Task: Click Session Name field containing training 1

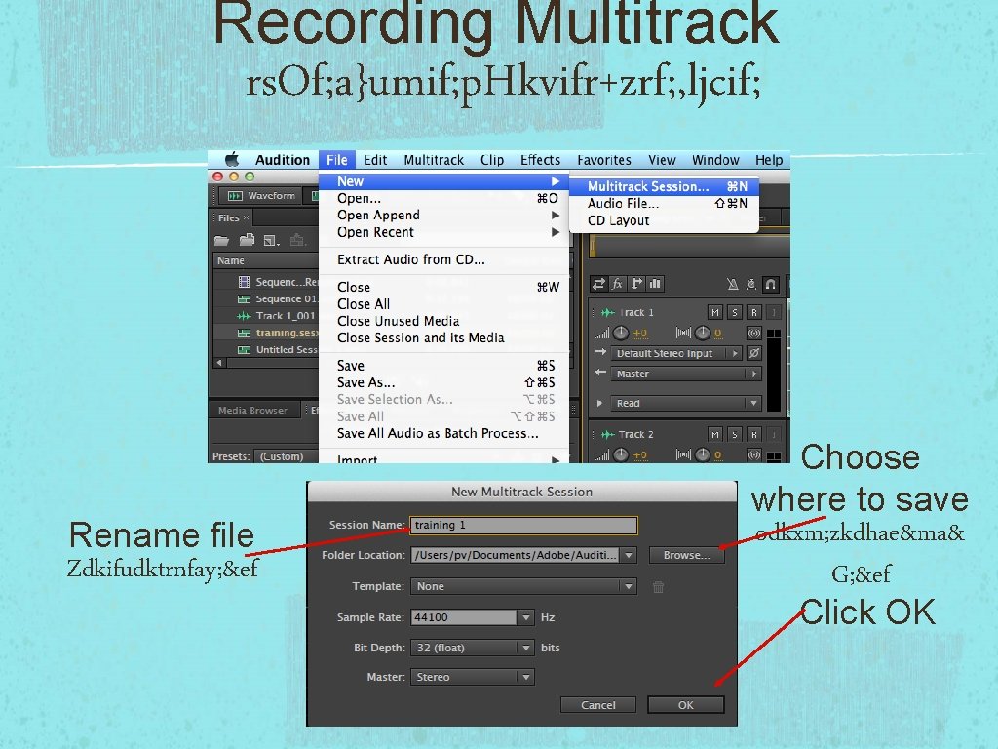Action: (x=523, y=525)
